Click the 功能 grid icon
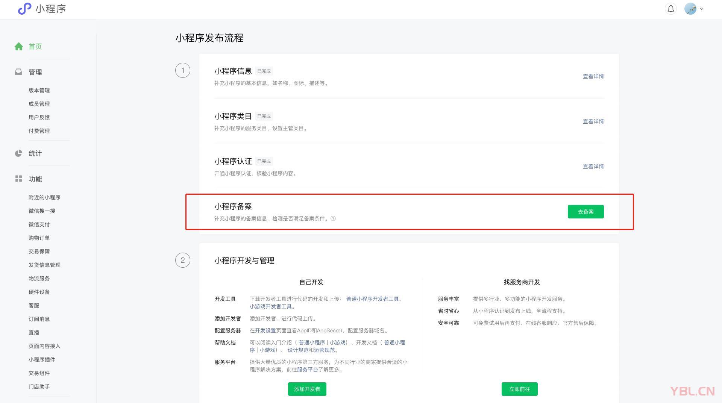 click(x=18, y=179)
